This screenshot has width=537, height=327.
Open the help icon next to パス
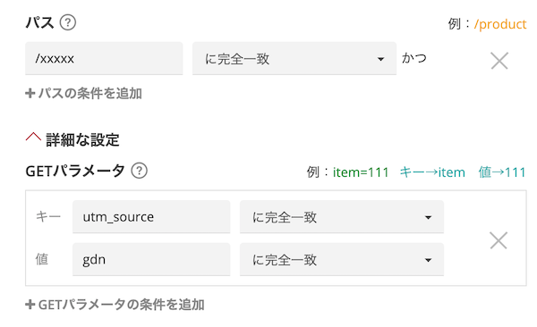pyautogui.click(x=68, y=23)
